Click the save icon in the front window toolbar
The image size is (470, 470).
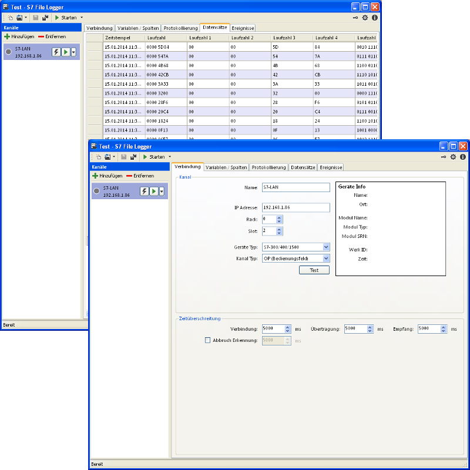click(124, 157)
